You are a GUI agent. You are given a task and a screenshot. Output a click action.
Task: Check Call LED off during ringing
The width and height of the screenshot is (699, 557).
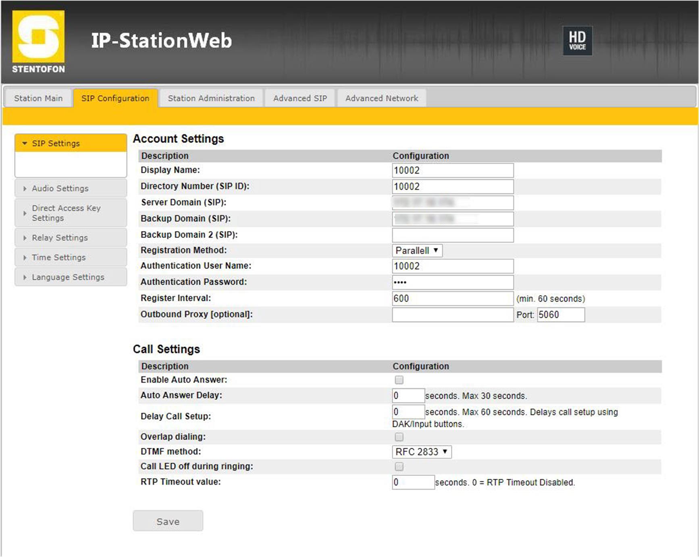[399, 466]
